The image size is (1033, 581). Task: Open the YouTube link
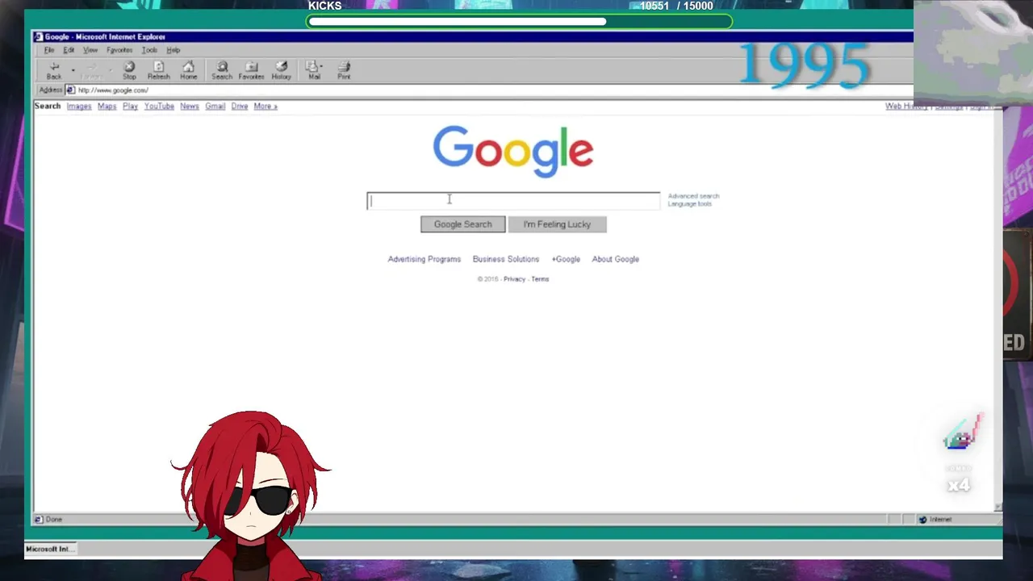pyautogui.click(x=159, y=107)
